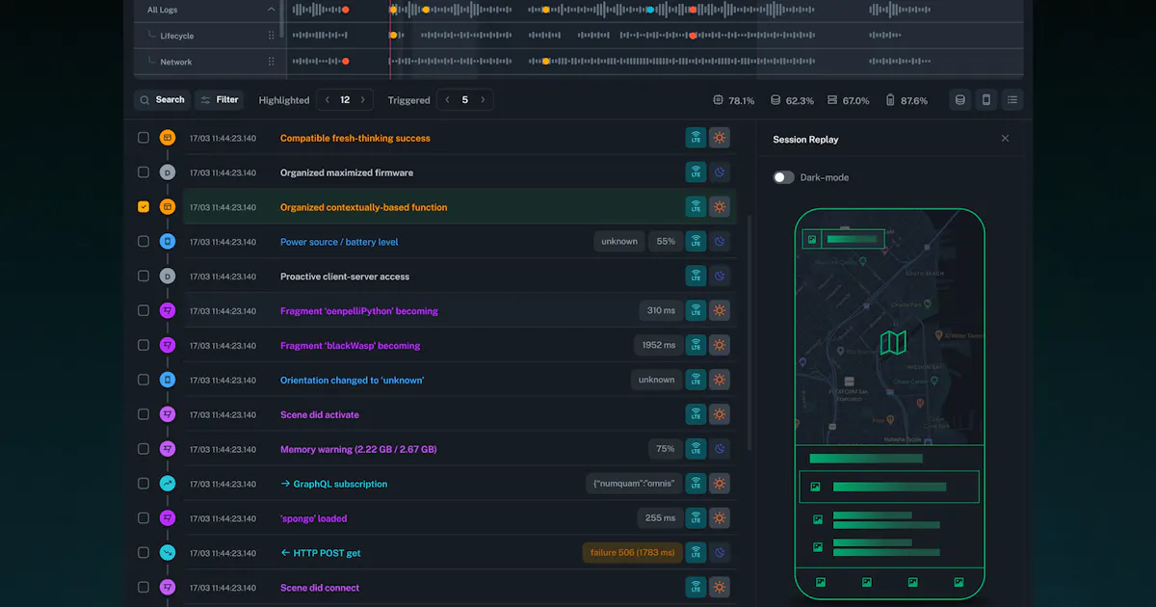
Task: Toggle the Dark-mode switch
Action: (783, 177)
